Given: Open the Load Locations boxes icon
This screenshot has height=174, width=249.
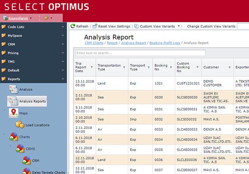Looking at the screenshot, I should 20,125.
